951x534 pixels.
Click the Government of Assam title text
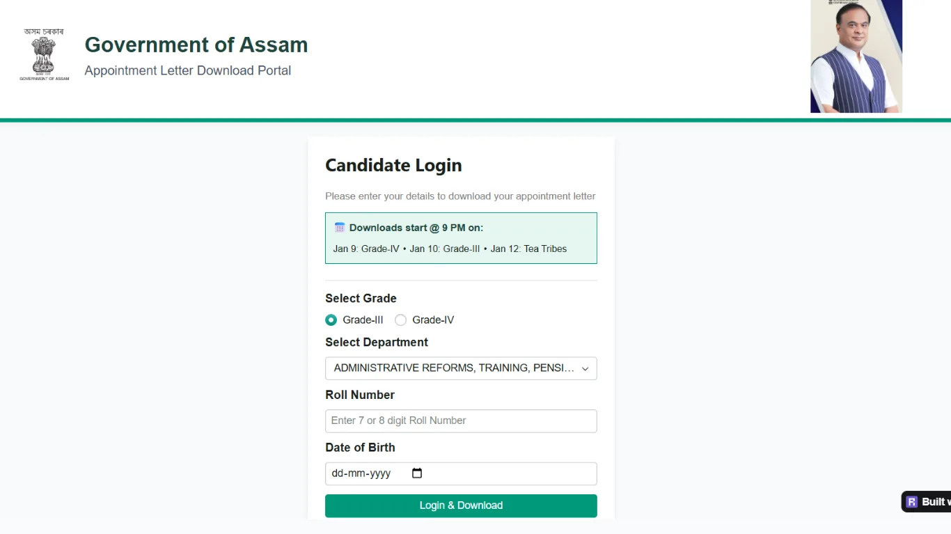point(196,45)
